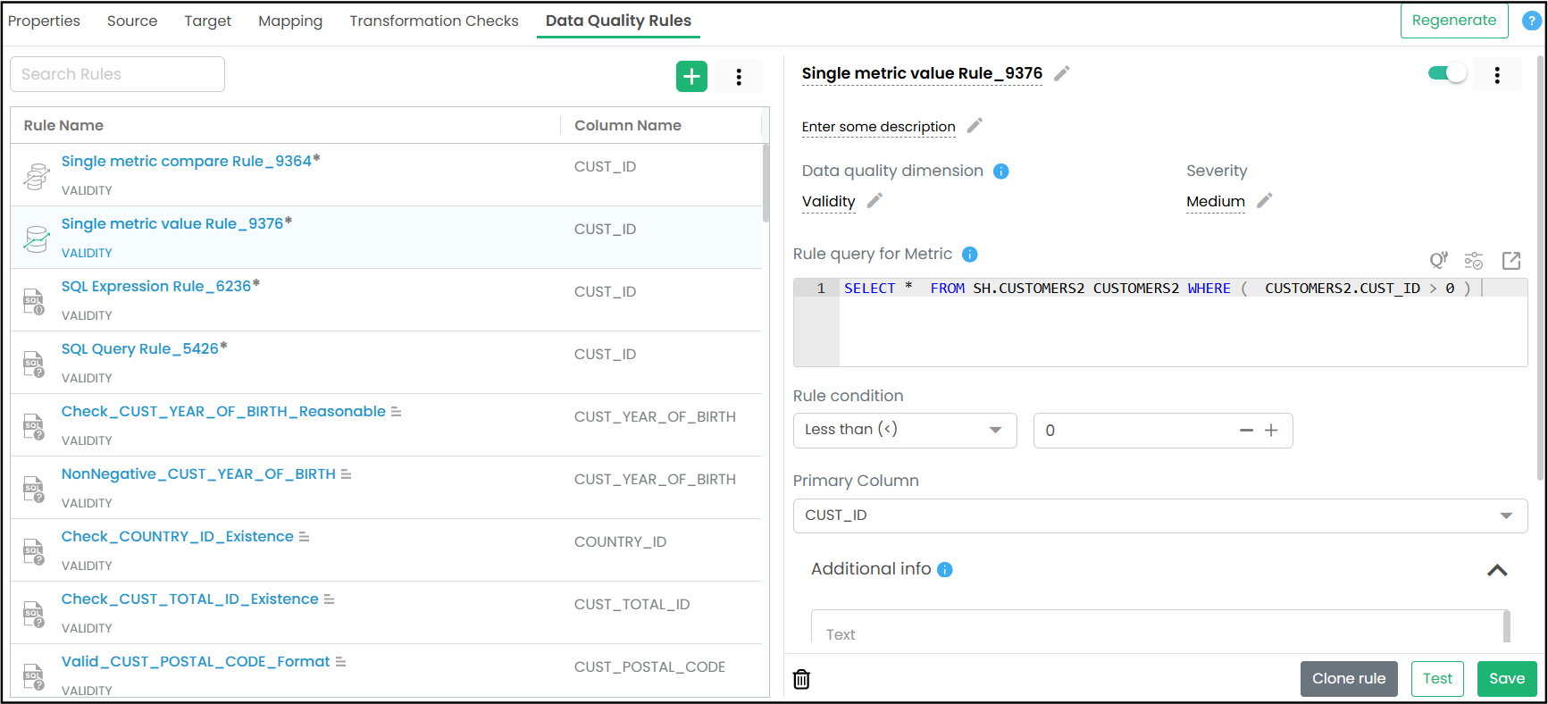Viewport: 1548px width, 704px height.
Task: Switch to the Properties tab
Action: click(44, 21)
